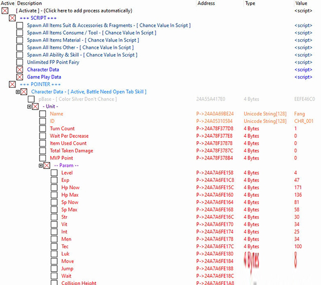Click the pBase address 24A55A417E0
Screen dimensions: 321x285
tap(212, 99)
